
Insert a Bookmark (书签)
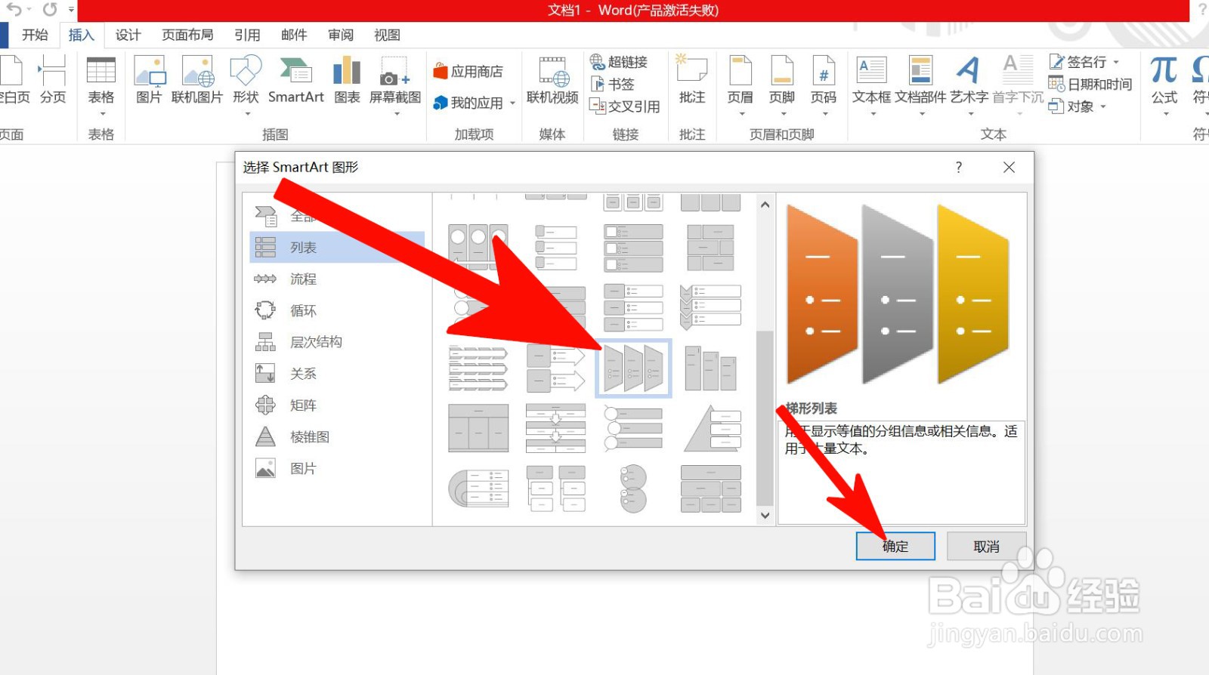point(613,85)
